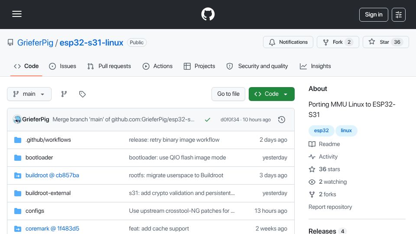Open the Activity link in About
This screenshot has width=416, height=234.
coord(323,157)
